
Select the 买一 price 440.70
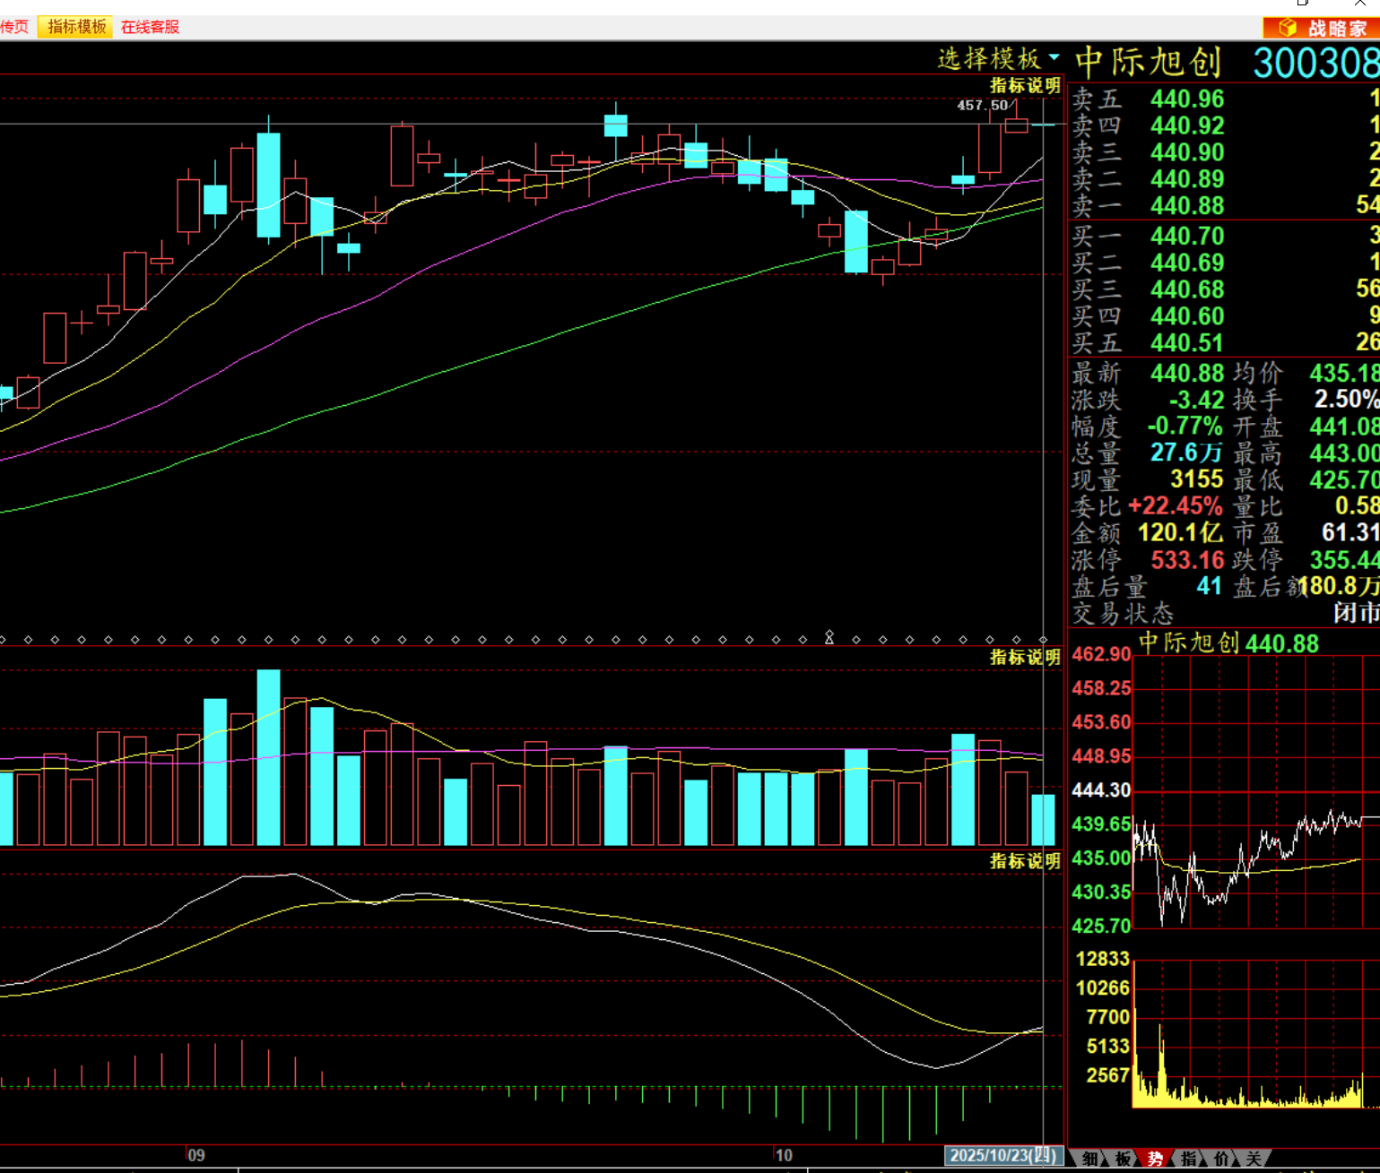click(1187, 237)
